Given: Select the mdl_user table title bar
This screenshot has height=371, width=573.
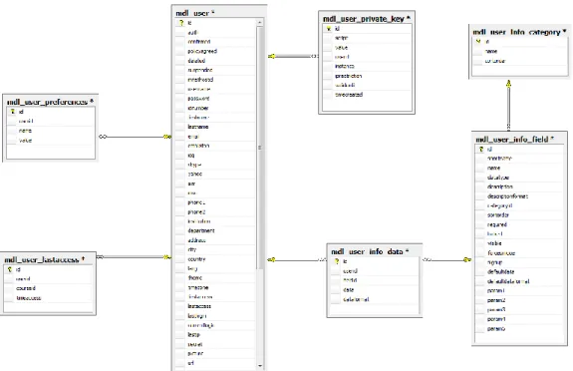Looking at the screenshot, I should pos(219,13).
